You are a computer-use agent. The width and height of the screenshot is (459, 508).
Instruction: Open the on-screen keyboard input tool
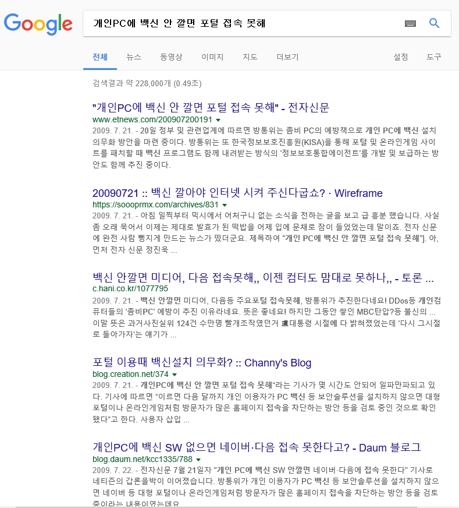(410, 23)
